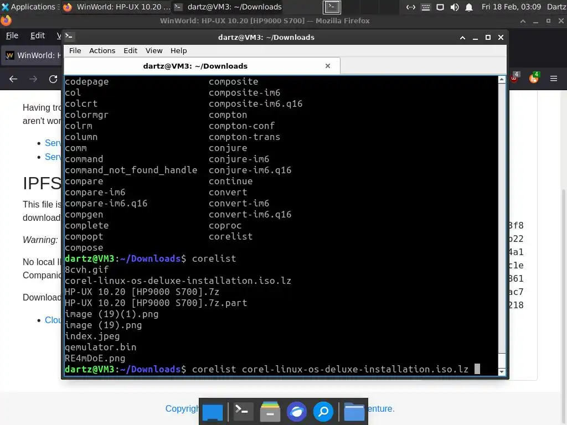Shade the terminal window with up-arrow button

click(462, 37)
